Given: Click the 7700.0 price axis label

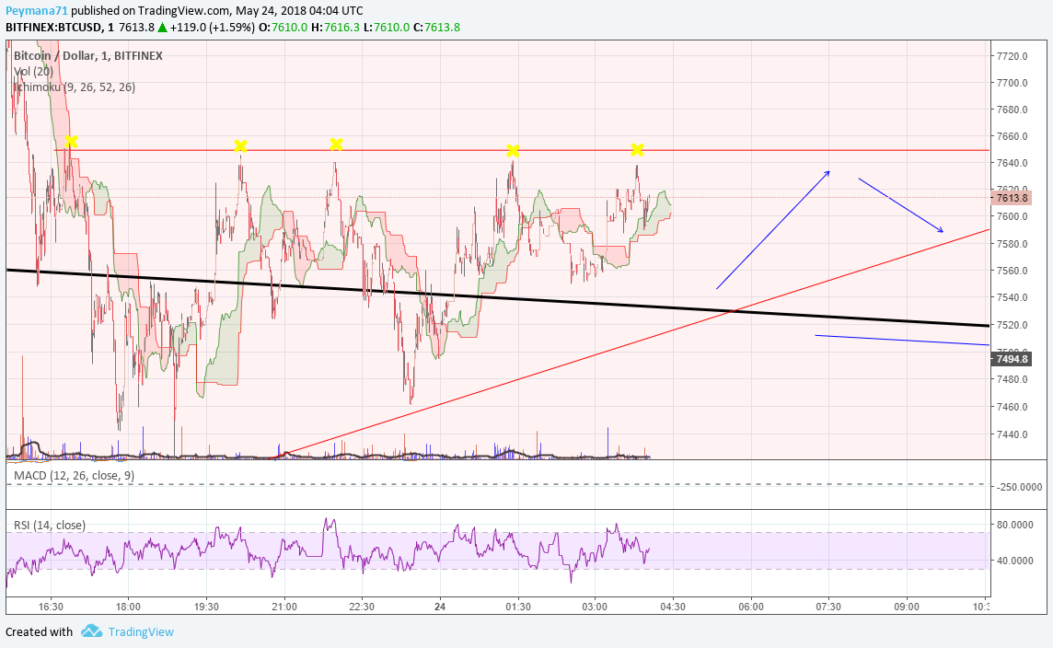Looking at the screenshot, I should click(x=1012, y=83).
